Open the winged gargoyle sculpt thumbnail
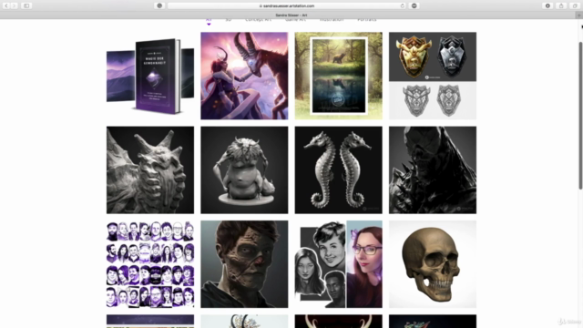This screenshot has height=328, width=583. (x=150, y=170)
